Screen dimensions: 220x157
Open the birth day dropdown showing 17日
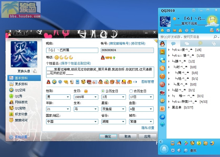(141, 97)
